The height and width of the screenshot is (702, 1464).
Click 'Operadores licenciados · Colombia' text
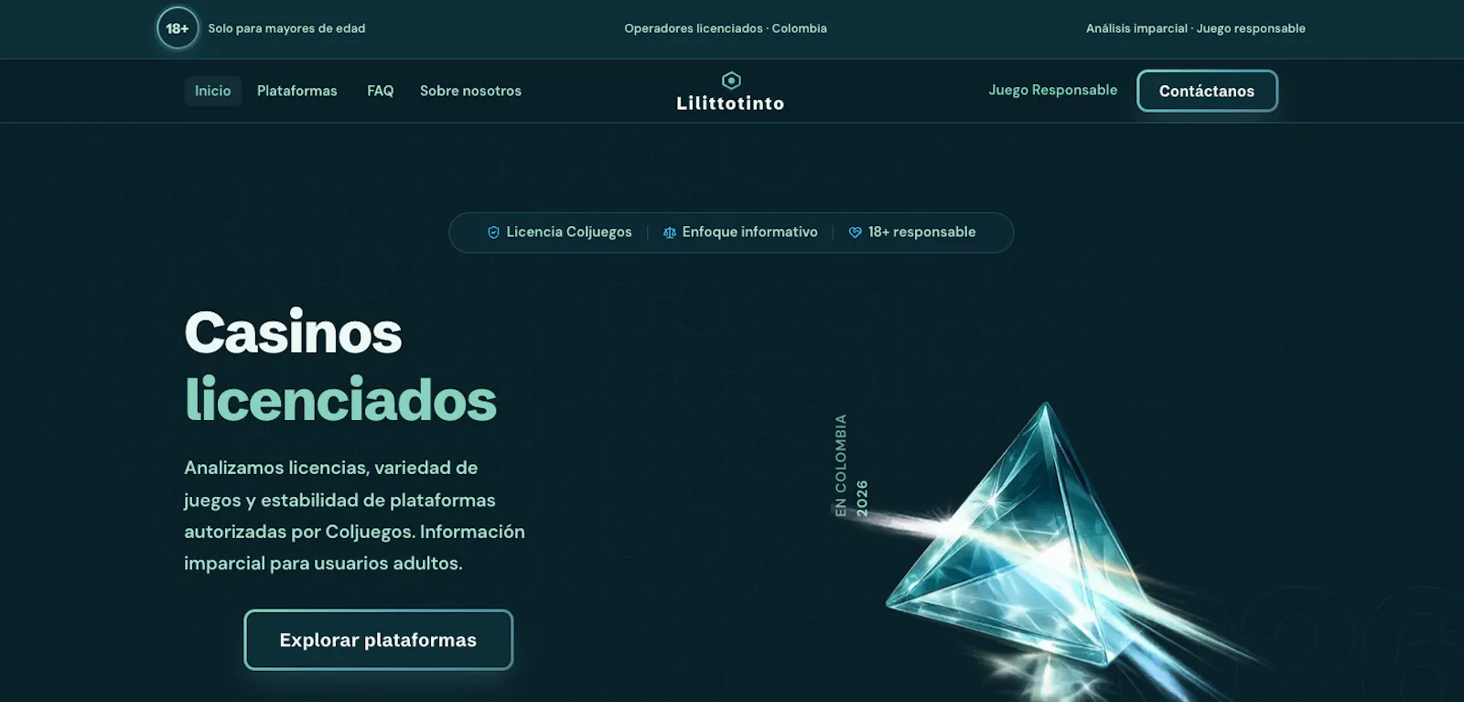coord(726,28)
